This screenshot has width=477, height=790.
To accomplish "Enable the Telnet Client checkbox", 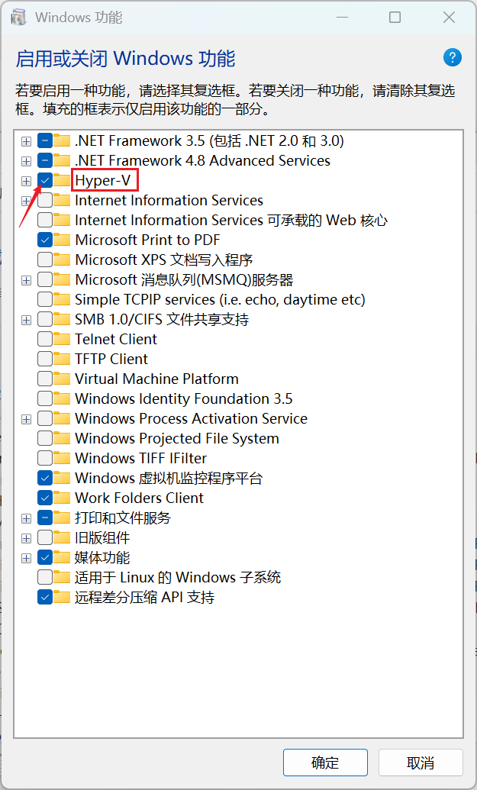I will 45,339.
